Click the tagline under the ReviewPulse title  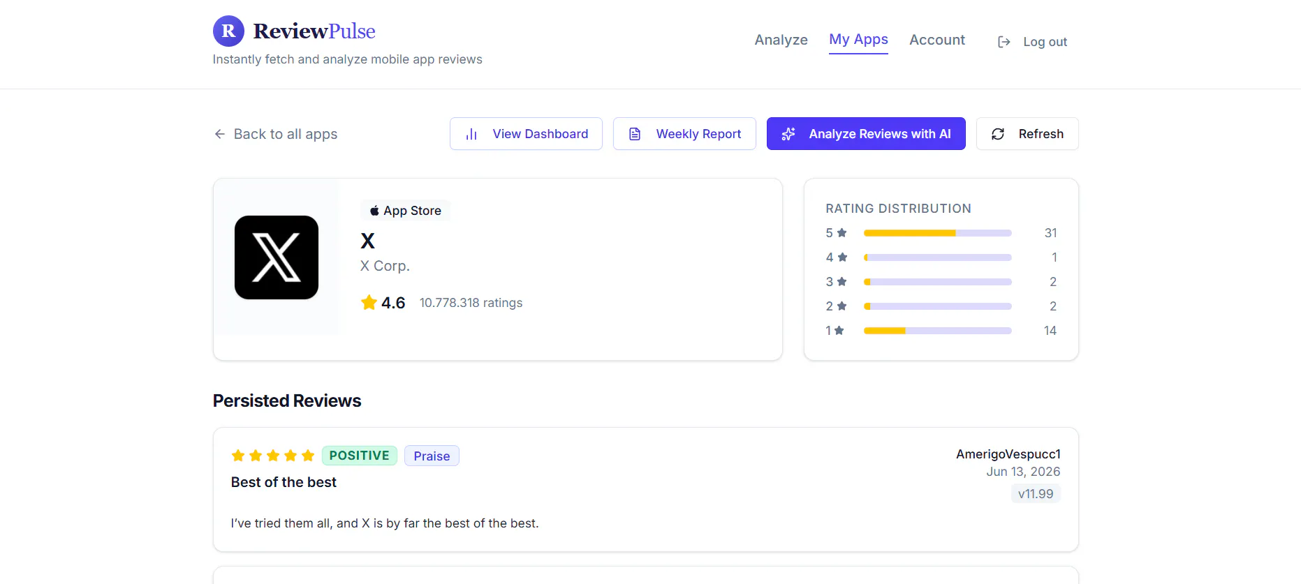347,59
